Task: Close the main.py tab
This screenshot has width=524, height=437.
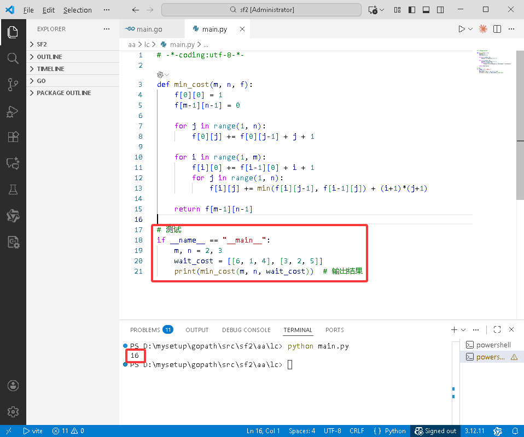Action: coord(242,29)
